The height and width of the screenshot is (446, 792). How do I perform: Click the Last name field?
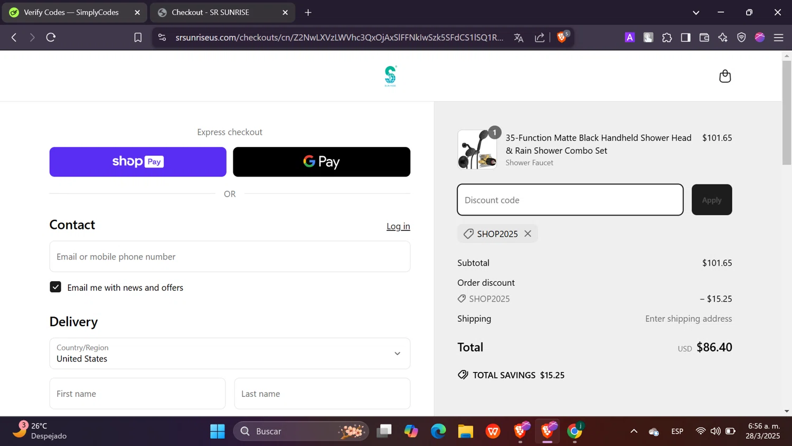322,394
